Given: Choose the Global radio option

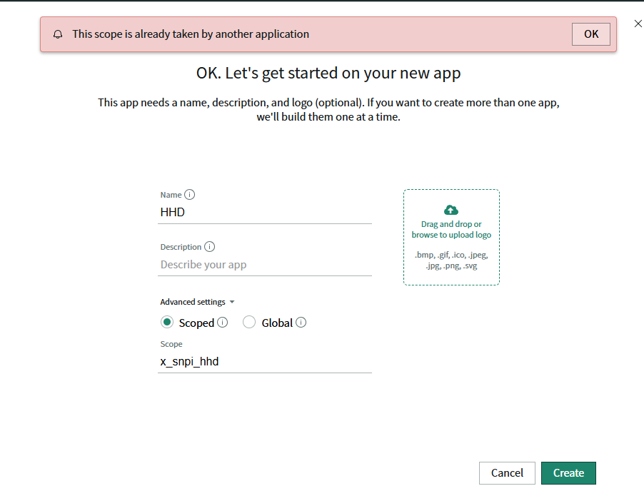Looking at the screenshot, I should [249, 323].
